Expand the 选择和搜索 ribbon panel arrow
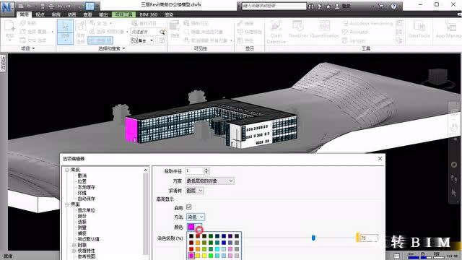 [x=123, y=48]
